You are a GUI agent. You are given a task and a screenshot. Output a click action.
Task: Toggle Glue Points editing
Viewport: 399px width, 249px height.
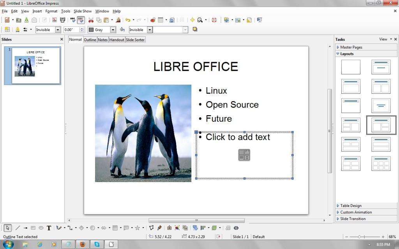click(159, 228)
